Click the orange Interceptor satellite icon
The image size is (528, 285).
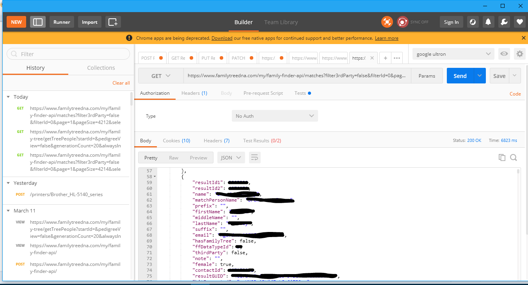(387, 22)
